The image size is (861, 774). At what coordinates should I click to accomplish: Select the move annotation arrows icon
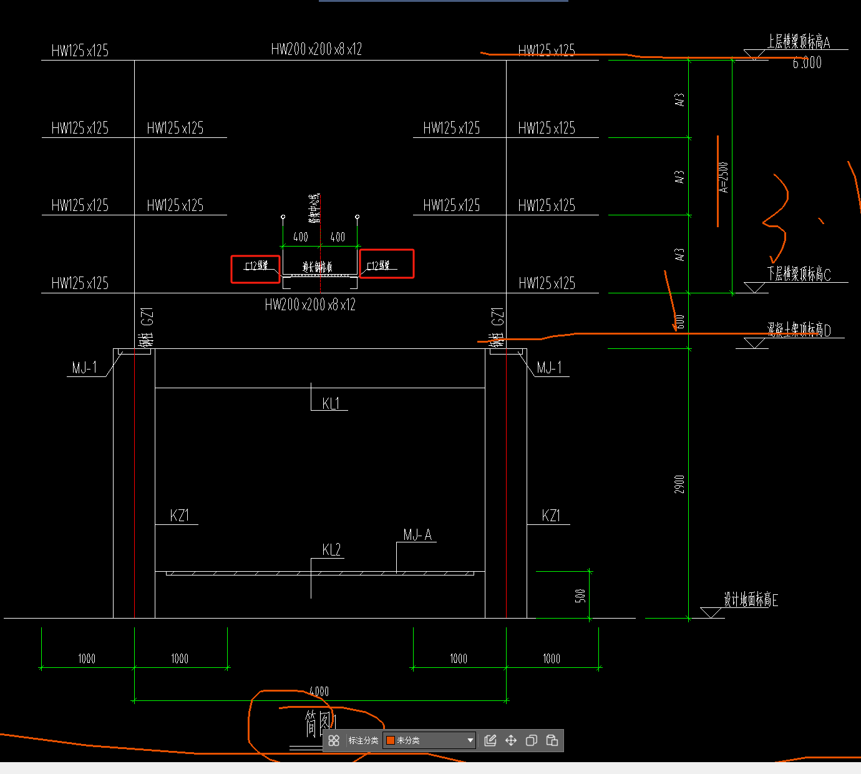(511, 740)
